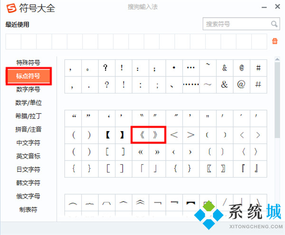This screenshot has width=285, height=235.
Task: Insert the right book title mark 》
Action: [x=157, y=135]
